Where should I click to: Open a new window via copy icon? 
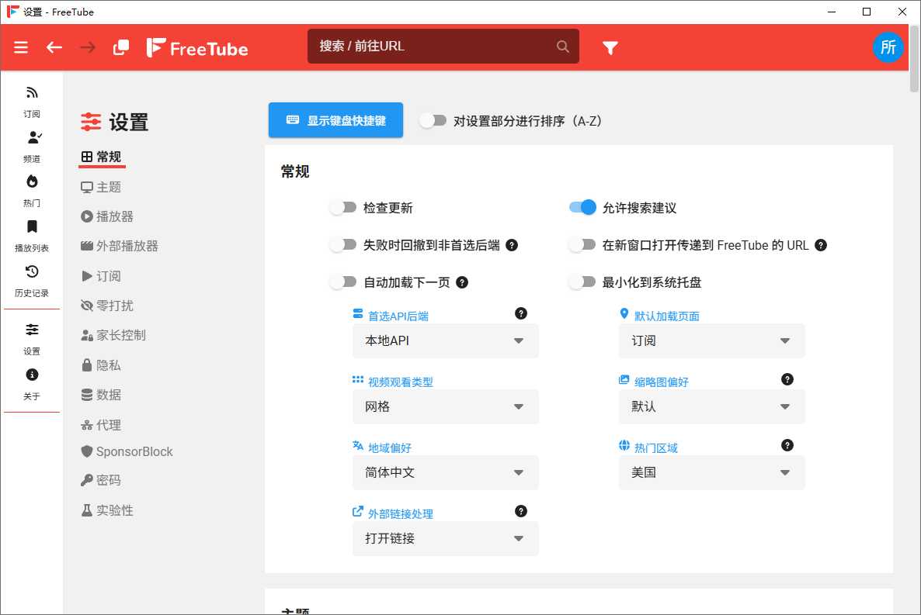click(121, 47)
